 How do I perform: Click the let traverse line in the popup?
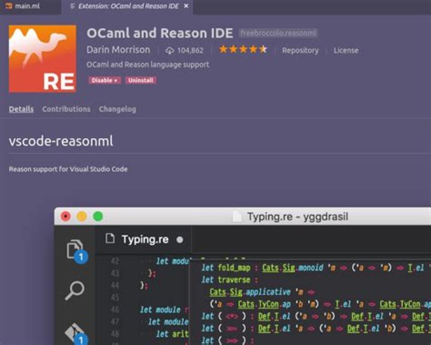pyautogui.click(x=229, y=280)
